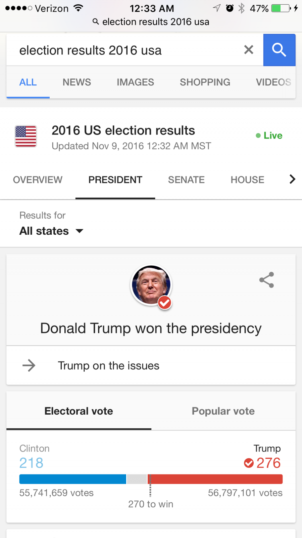The width and height of the screenshot is (302, 538).
Task: Open the HOUSE results tab
Action: coord(247,180)
